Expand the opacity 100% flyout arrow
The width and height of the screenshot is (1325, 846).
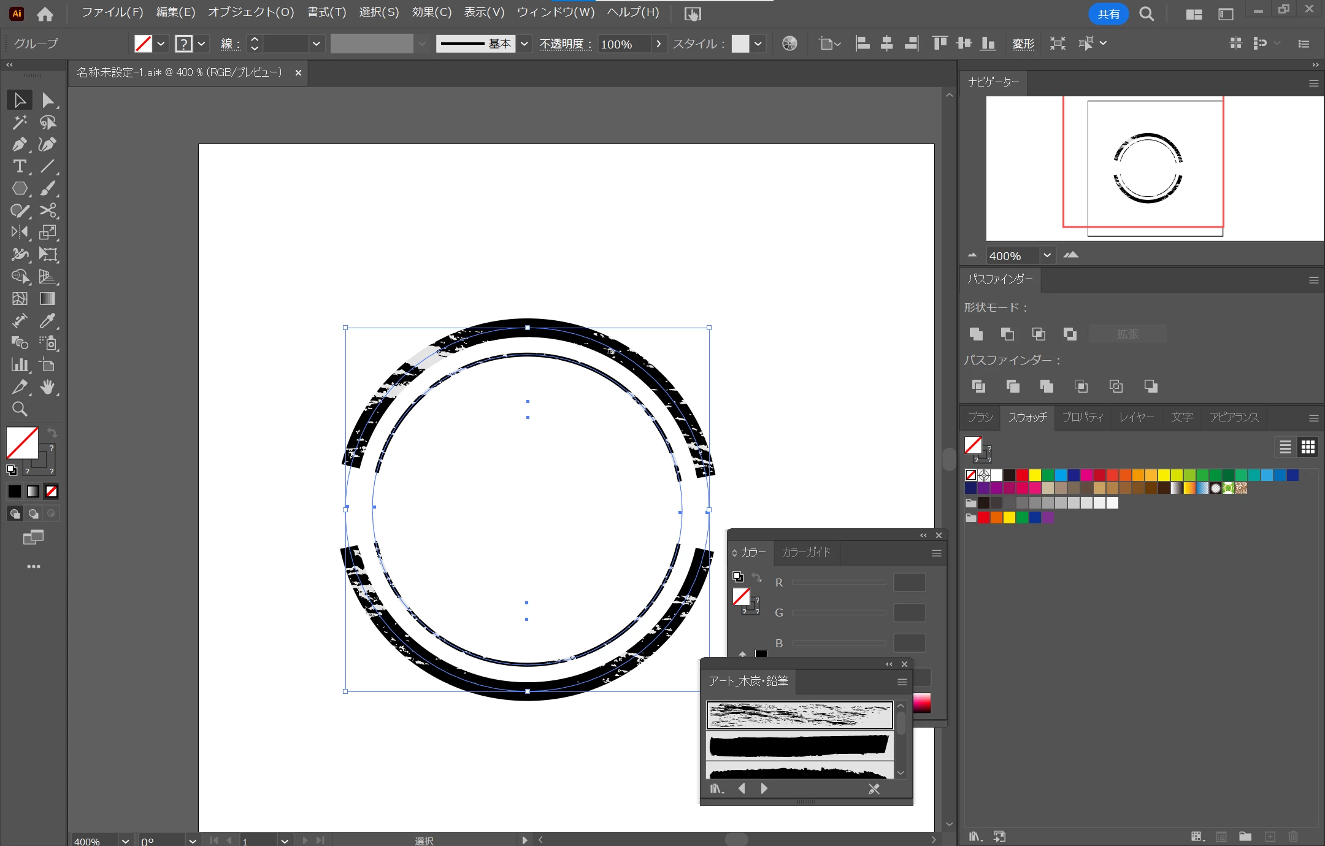(658, 44)
